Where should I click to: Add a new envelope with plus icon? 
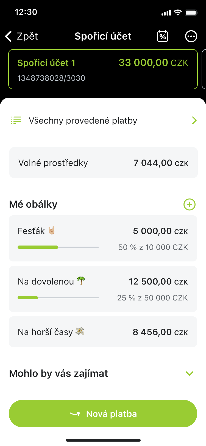[190, 205]
